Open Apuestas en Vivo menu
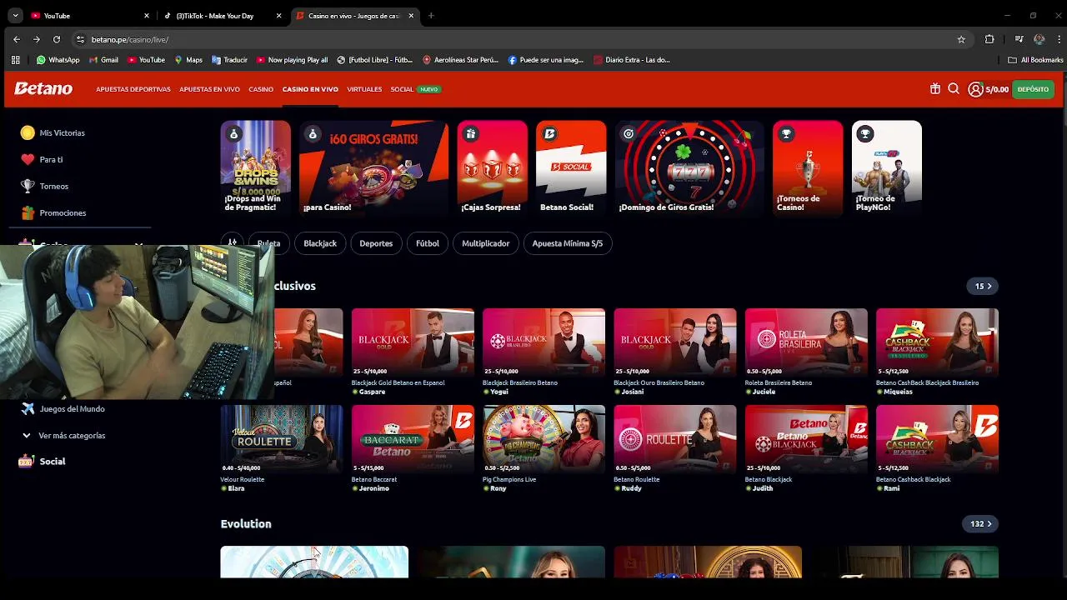The image size is (1067, 600). (x=209, y=89)
